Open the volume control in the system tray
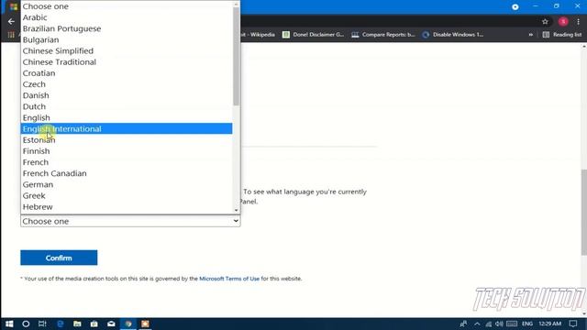Screen dimensions: 587x330 (x=499, y=324)
